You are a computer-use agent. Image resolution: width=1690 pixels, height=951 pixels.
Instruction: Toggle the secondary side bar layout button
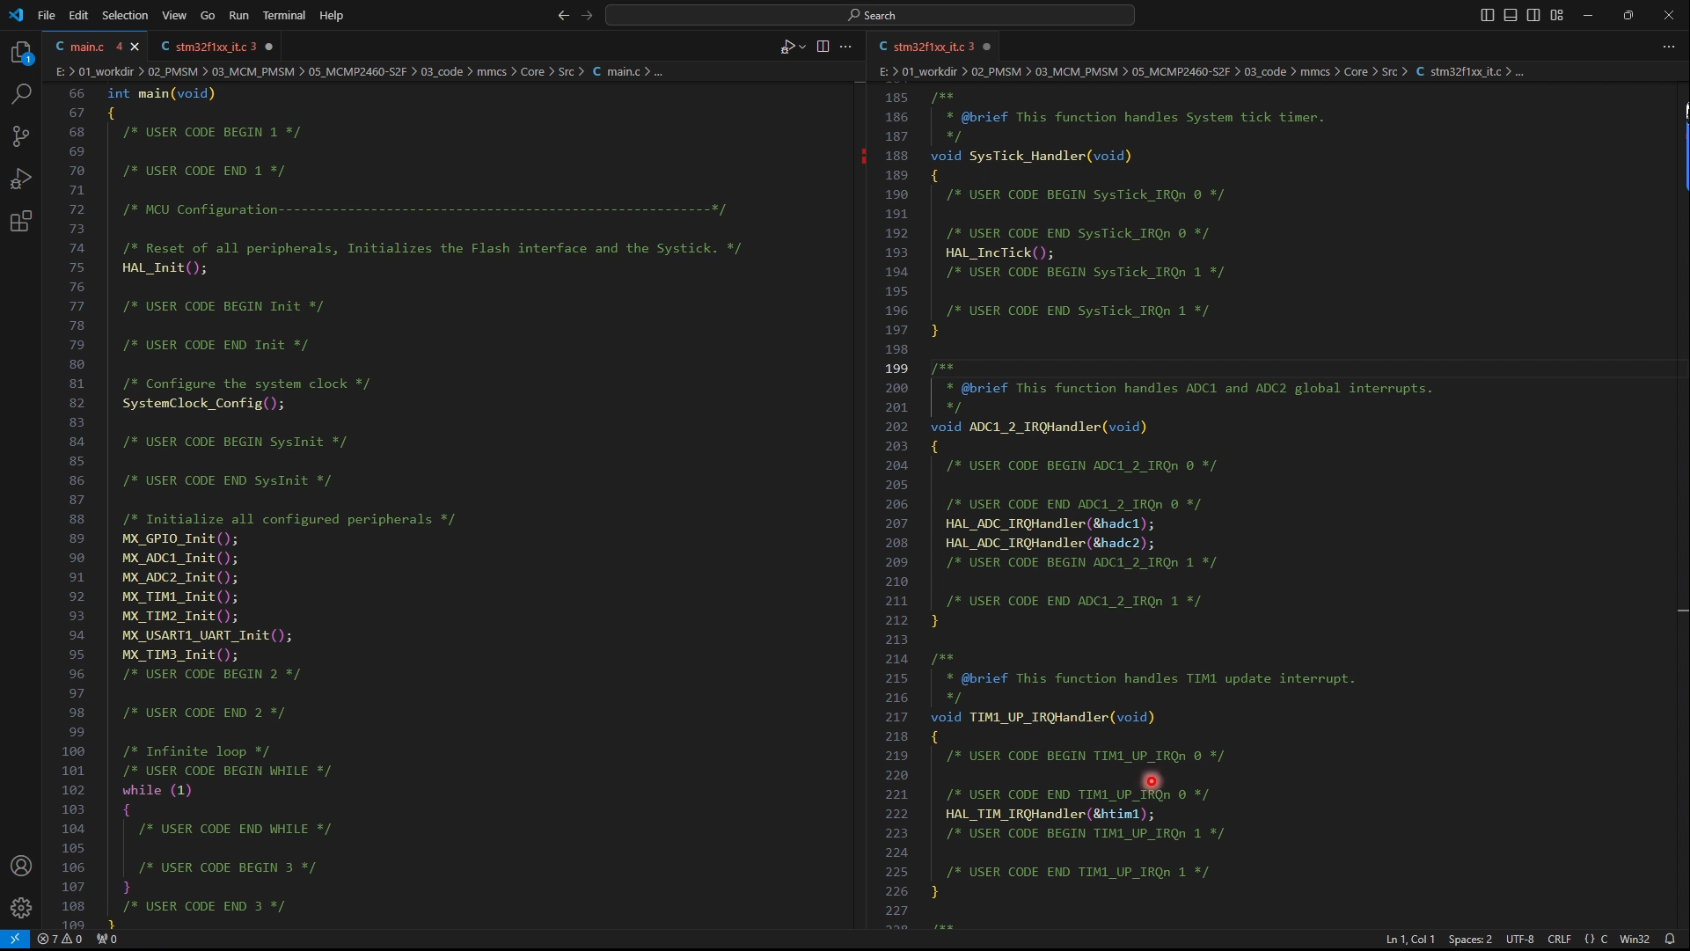[x=1533, y=15]
